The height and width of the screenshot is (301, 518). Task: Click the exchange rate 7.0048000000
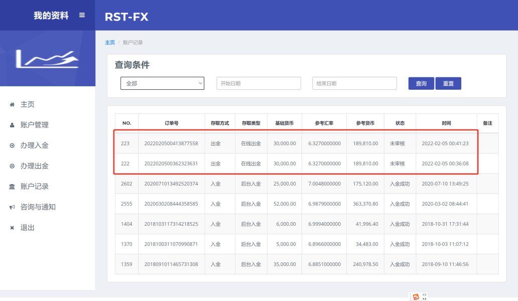(324, 184)
